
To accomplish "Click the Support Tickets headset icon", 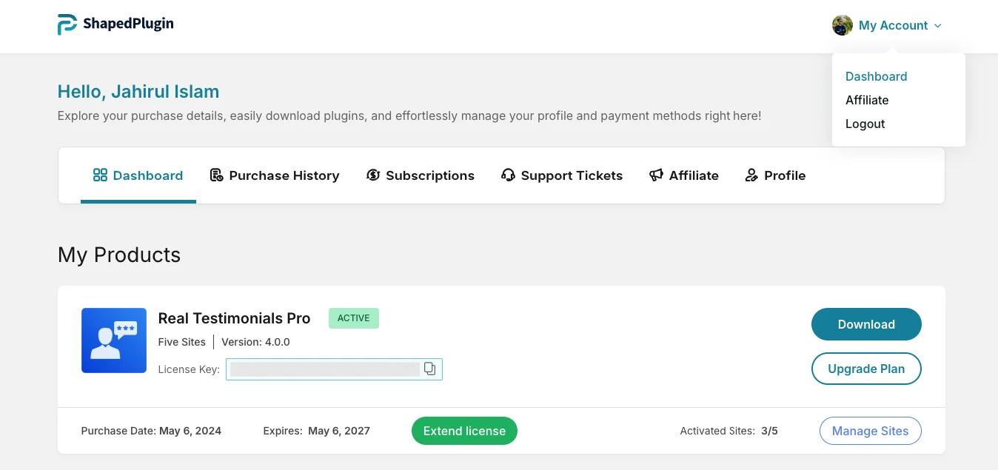I will [508, 175].
